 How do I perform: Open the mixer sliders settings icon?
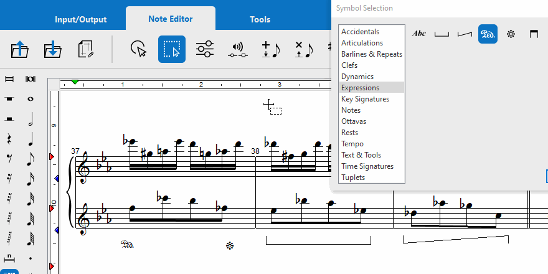coord(205,50)
